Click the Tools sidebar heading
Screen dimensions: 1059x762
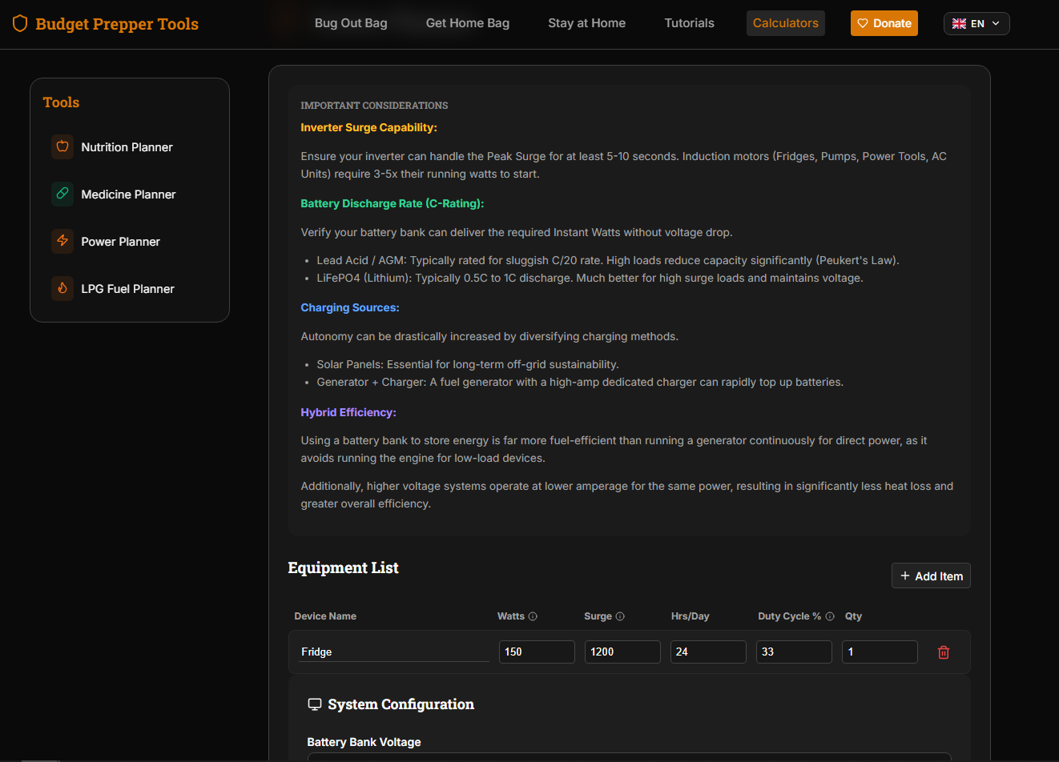pos(61,102)
